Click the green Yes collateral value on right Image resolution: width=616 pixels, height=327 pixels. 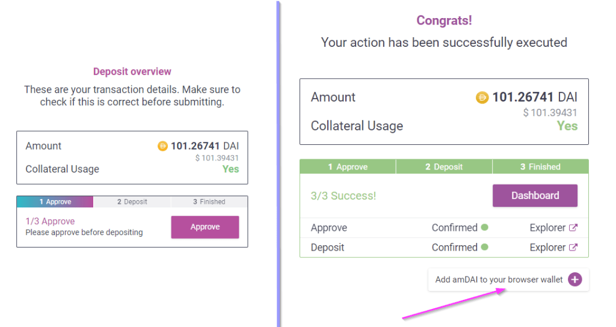[567, 126]
